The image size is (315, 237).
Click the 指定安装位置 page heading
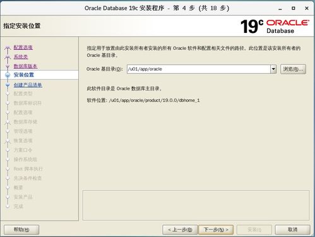21,26
